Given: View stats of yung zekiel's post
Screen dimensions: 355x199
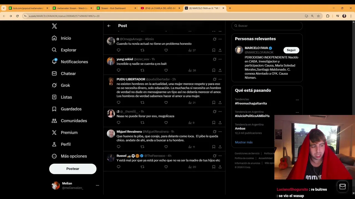Looking at the screenshot, I should click(192, 70).
